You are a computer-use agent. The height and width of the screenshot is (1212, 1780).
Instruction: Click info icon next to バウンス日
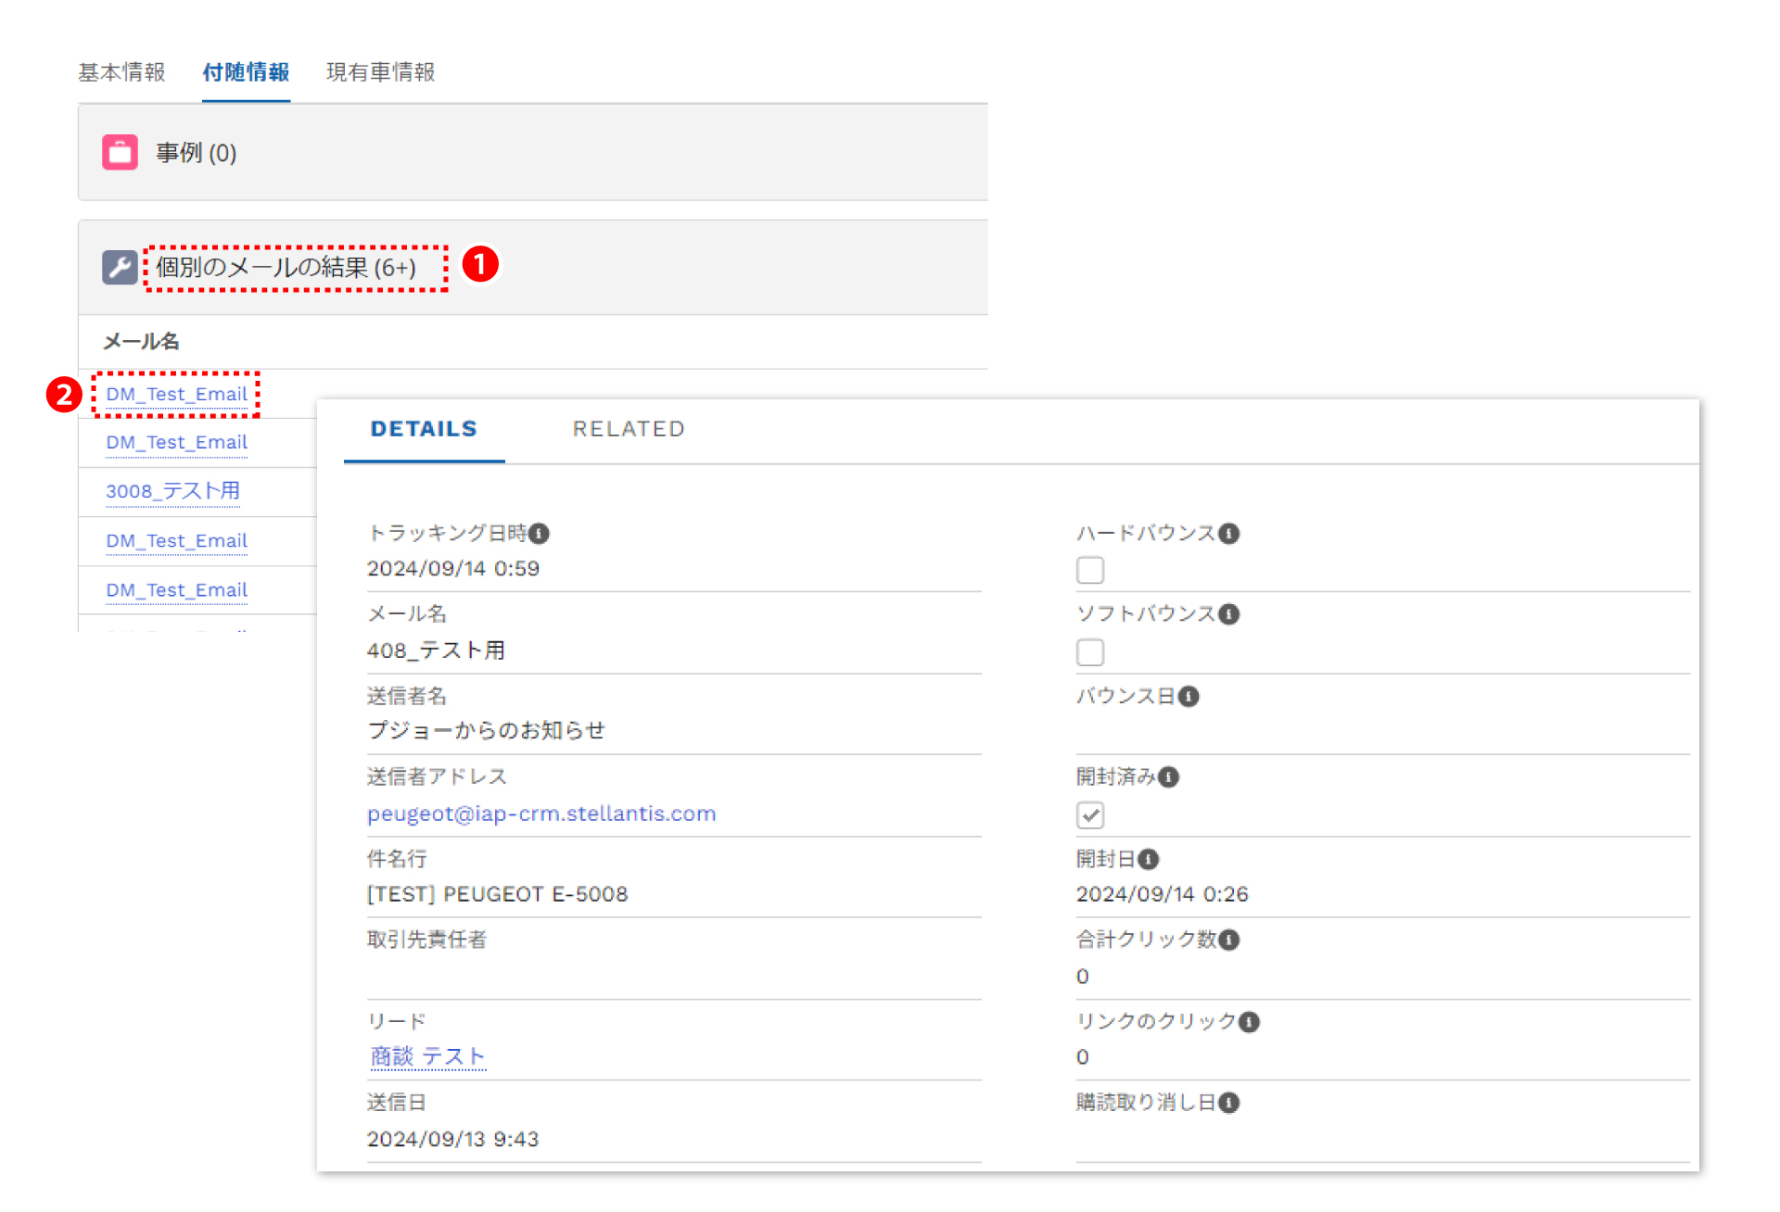(1189, 697)
